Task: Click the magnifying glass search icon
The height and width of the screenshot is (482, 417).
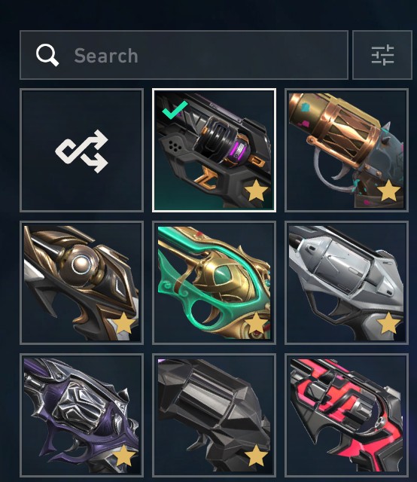Action: 47,55
